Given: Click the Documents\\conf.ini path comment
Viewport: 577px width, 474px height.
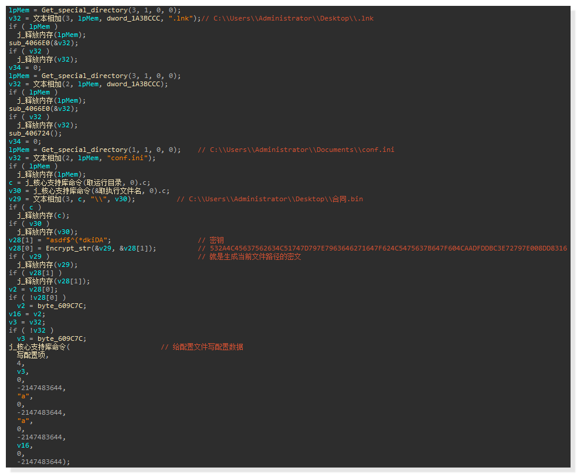Looking at the screenshot, I should [x=296, y=150].
